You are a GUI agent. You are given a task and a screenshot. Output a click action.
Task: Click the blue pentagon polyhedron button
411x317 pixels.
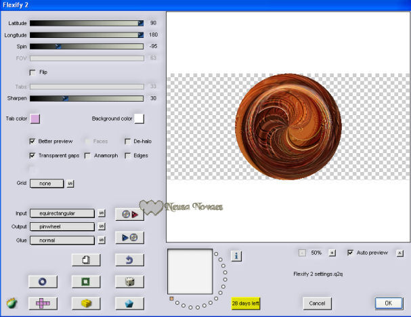(x=129, y=303)
